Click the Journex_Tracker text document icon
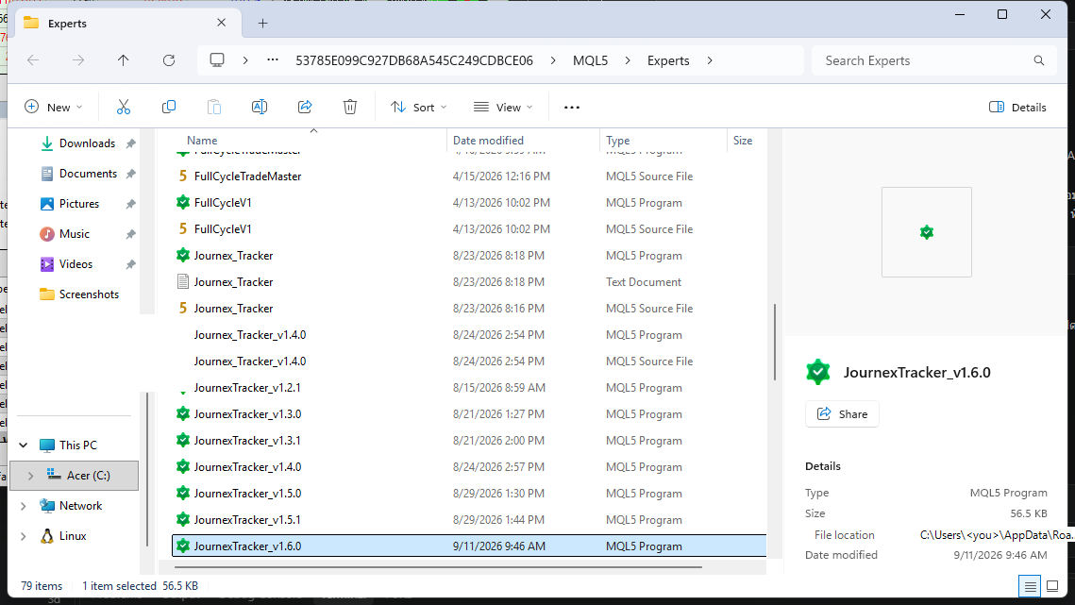1075x605 pixels. 183,281
